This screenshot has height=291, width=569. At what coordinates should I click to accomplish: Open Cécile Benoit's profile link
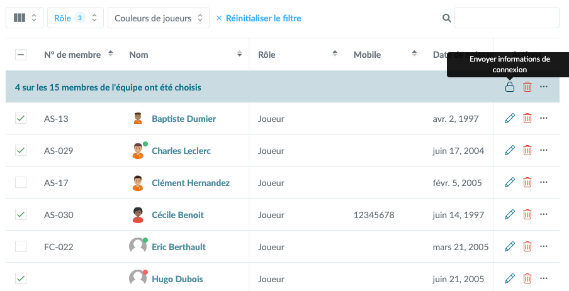pos(177,215)
